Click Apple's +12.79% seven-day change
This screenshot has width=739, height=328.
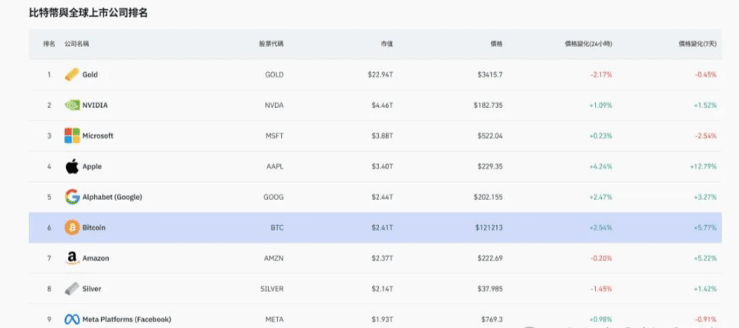(x=703, y=166)
